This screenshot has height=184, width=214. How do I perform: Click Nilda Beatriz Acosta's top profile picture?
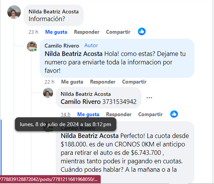(x=14, y=12)
